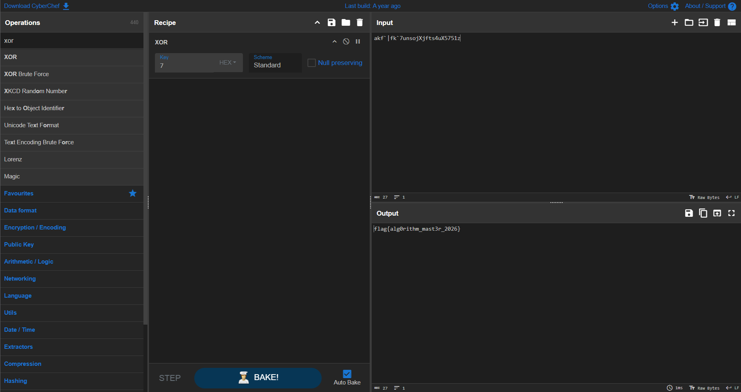Toggle the Auto Bake checkbox
Screen dimensions: 741x392
[x=347, y=374]
